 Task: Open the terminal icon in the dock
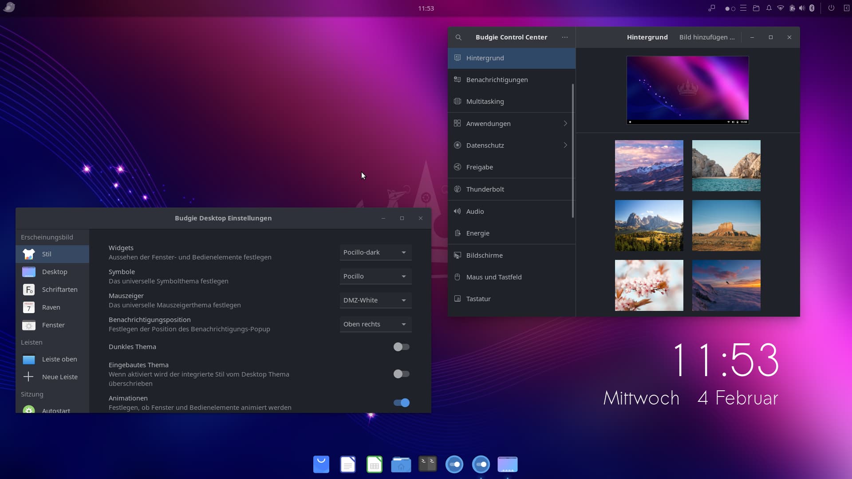tap(427, 464)
